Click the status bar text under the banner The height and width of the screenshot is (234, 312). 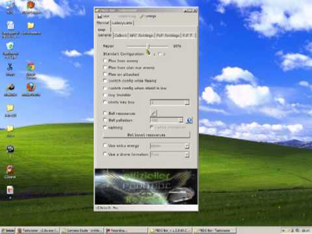pos(107,207)
